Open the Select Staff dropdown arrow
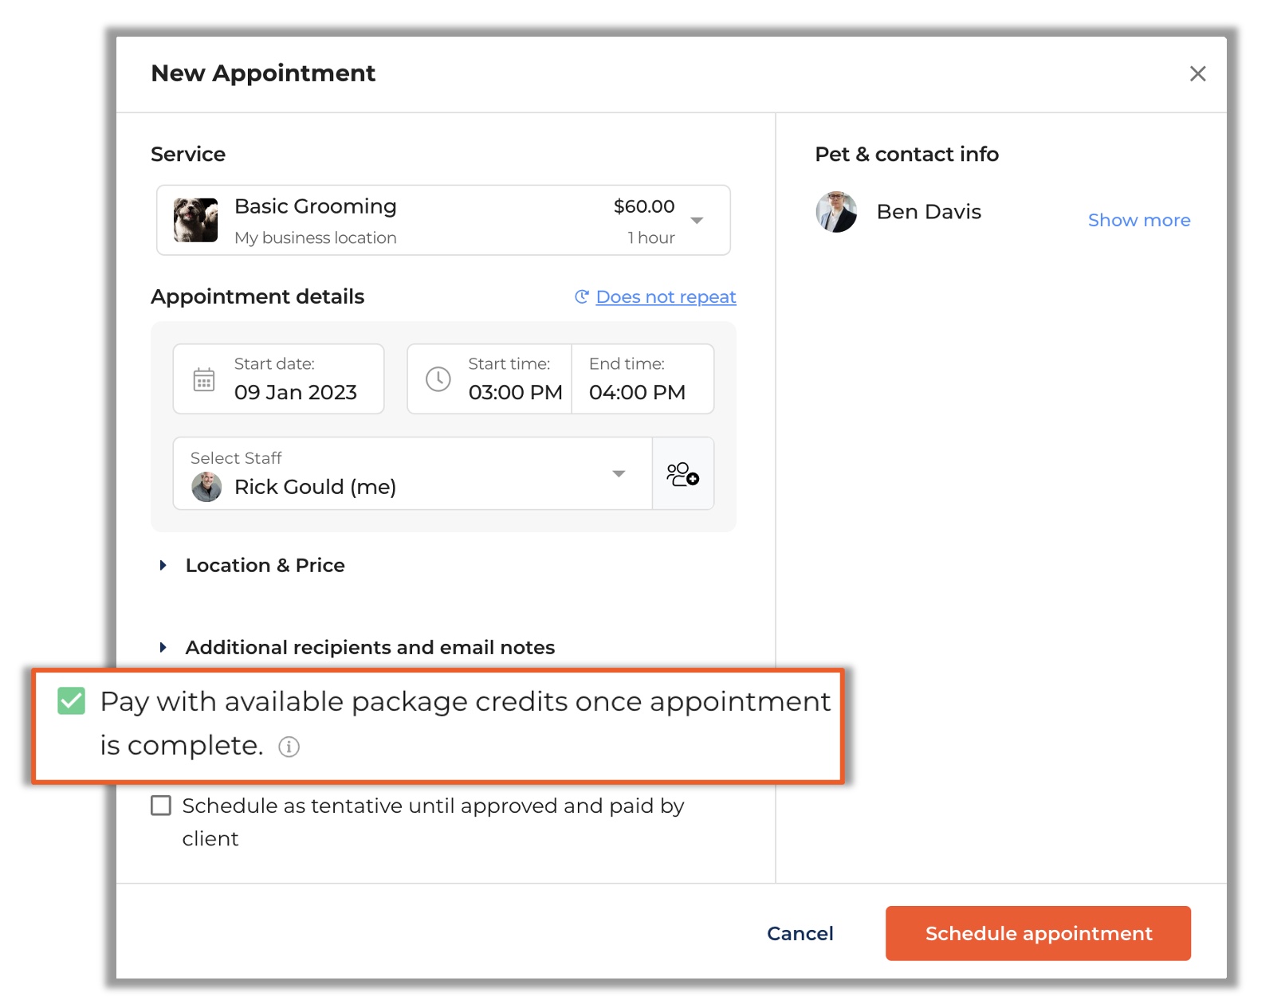The width and height of the screenshot is (1285, 1004). (619, 473)
